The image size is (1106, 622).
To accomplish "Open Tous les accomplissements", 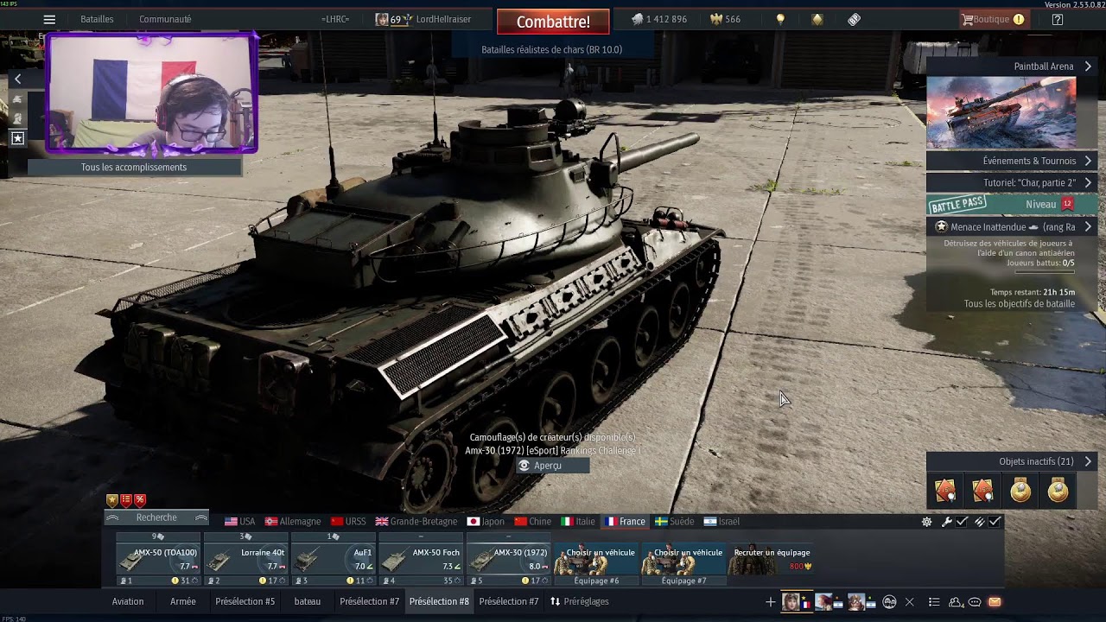I will click(x=134, y=168).
